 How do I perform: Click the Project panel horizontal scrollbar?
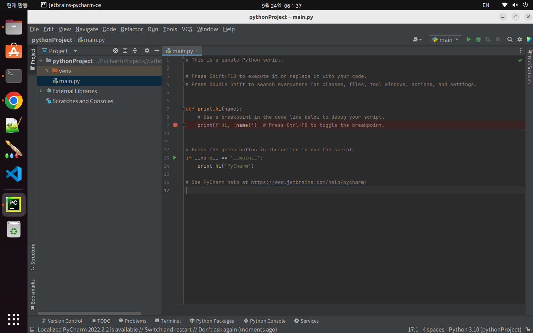(90, 313)
